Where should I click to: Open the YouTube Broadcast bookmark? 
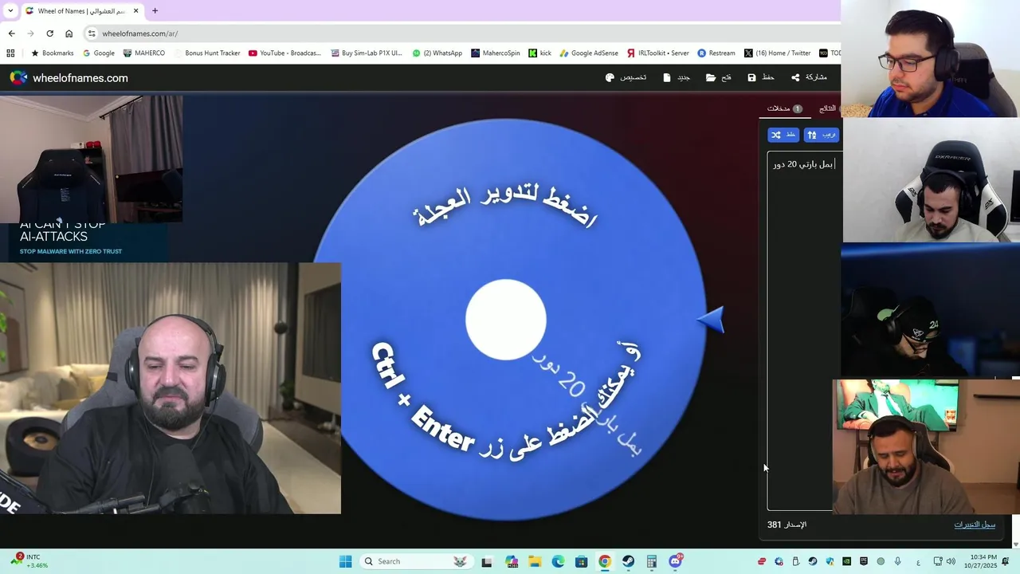[284, 53]
